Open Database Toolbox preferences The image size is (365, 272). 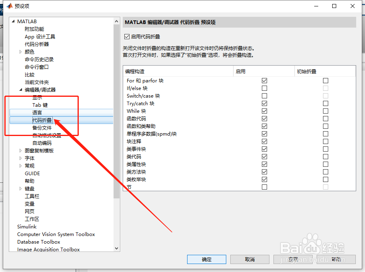point(38,242)
